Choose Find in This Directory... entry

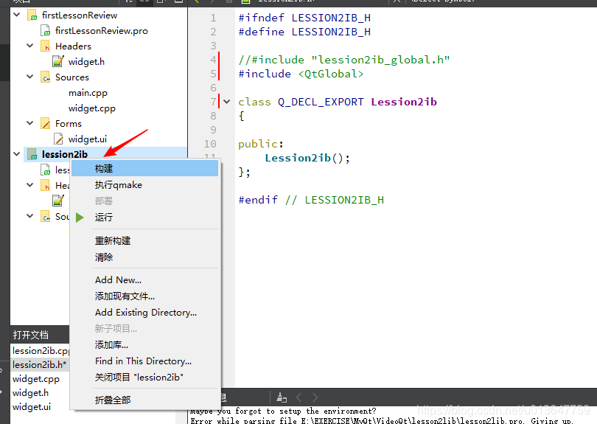144,361
